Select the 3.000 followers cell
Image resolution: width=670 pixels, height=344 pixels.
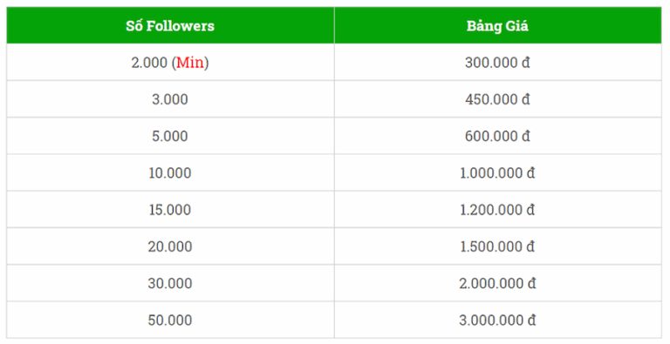click(x=170, y=99)
